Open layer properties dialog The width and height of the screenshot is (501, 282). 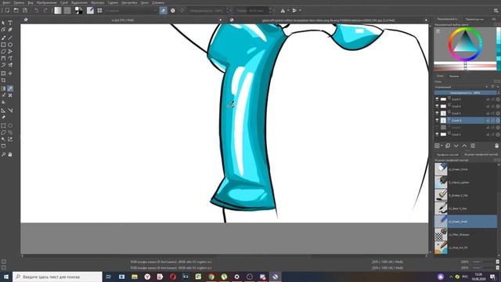473,146
